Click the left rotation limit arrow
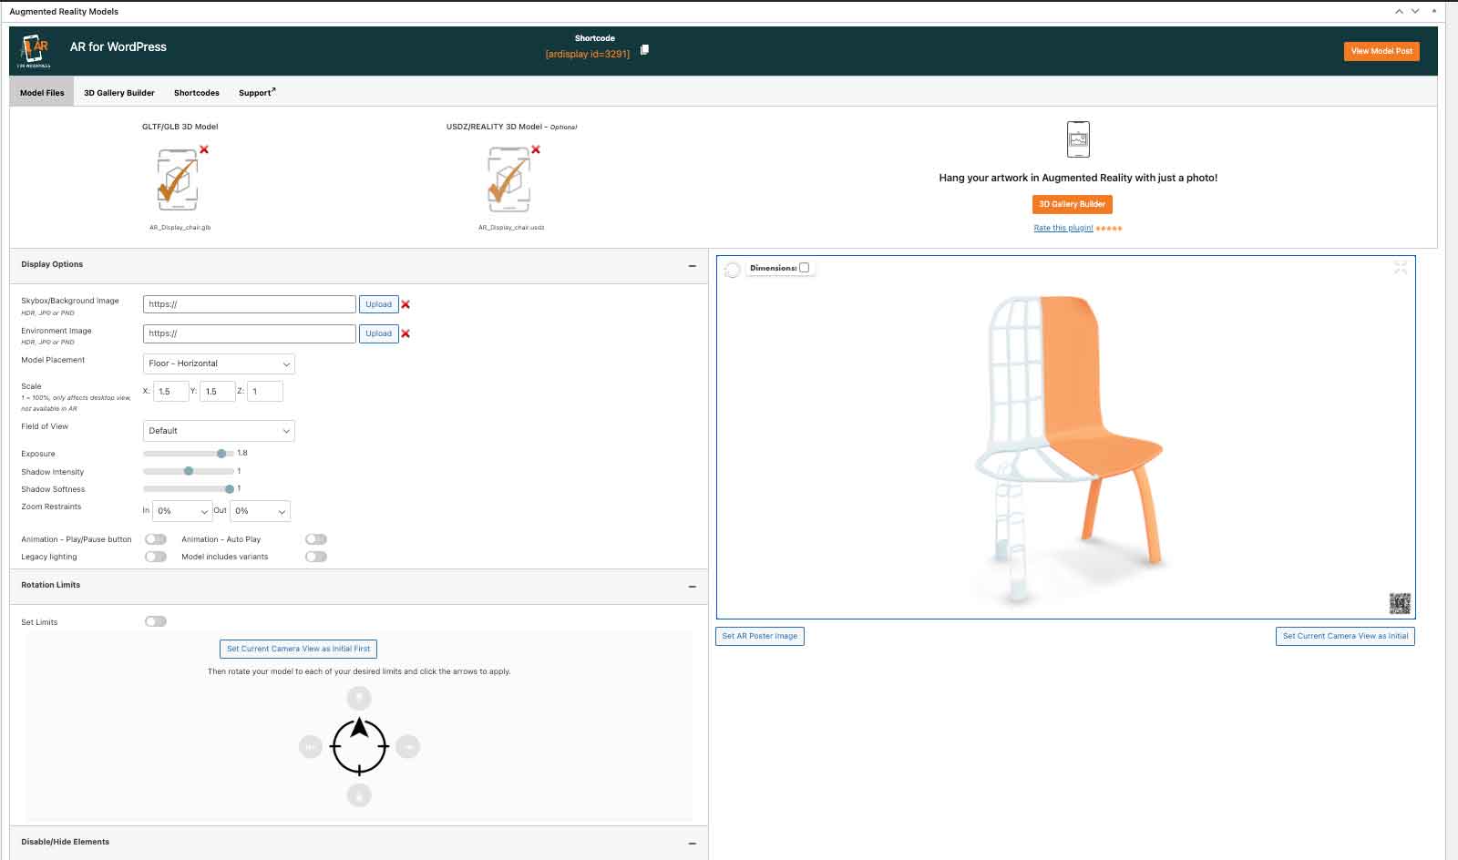Image resolution: width=1458 pixels, height=860 pixels. point(311,746)
